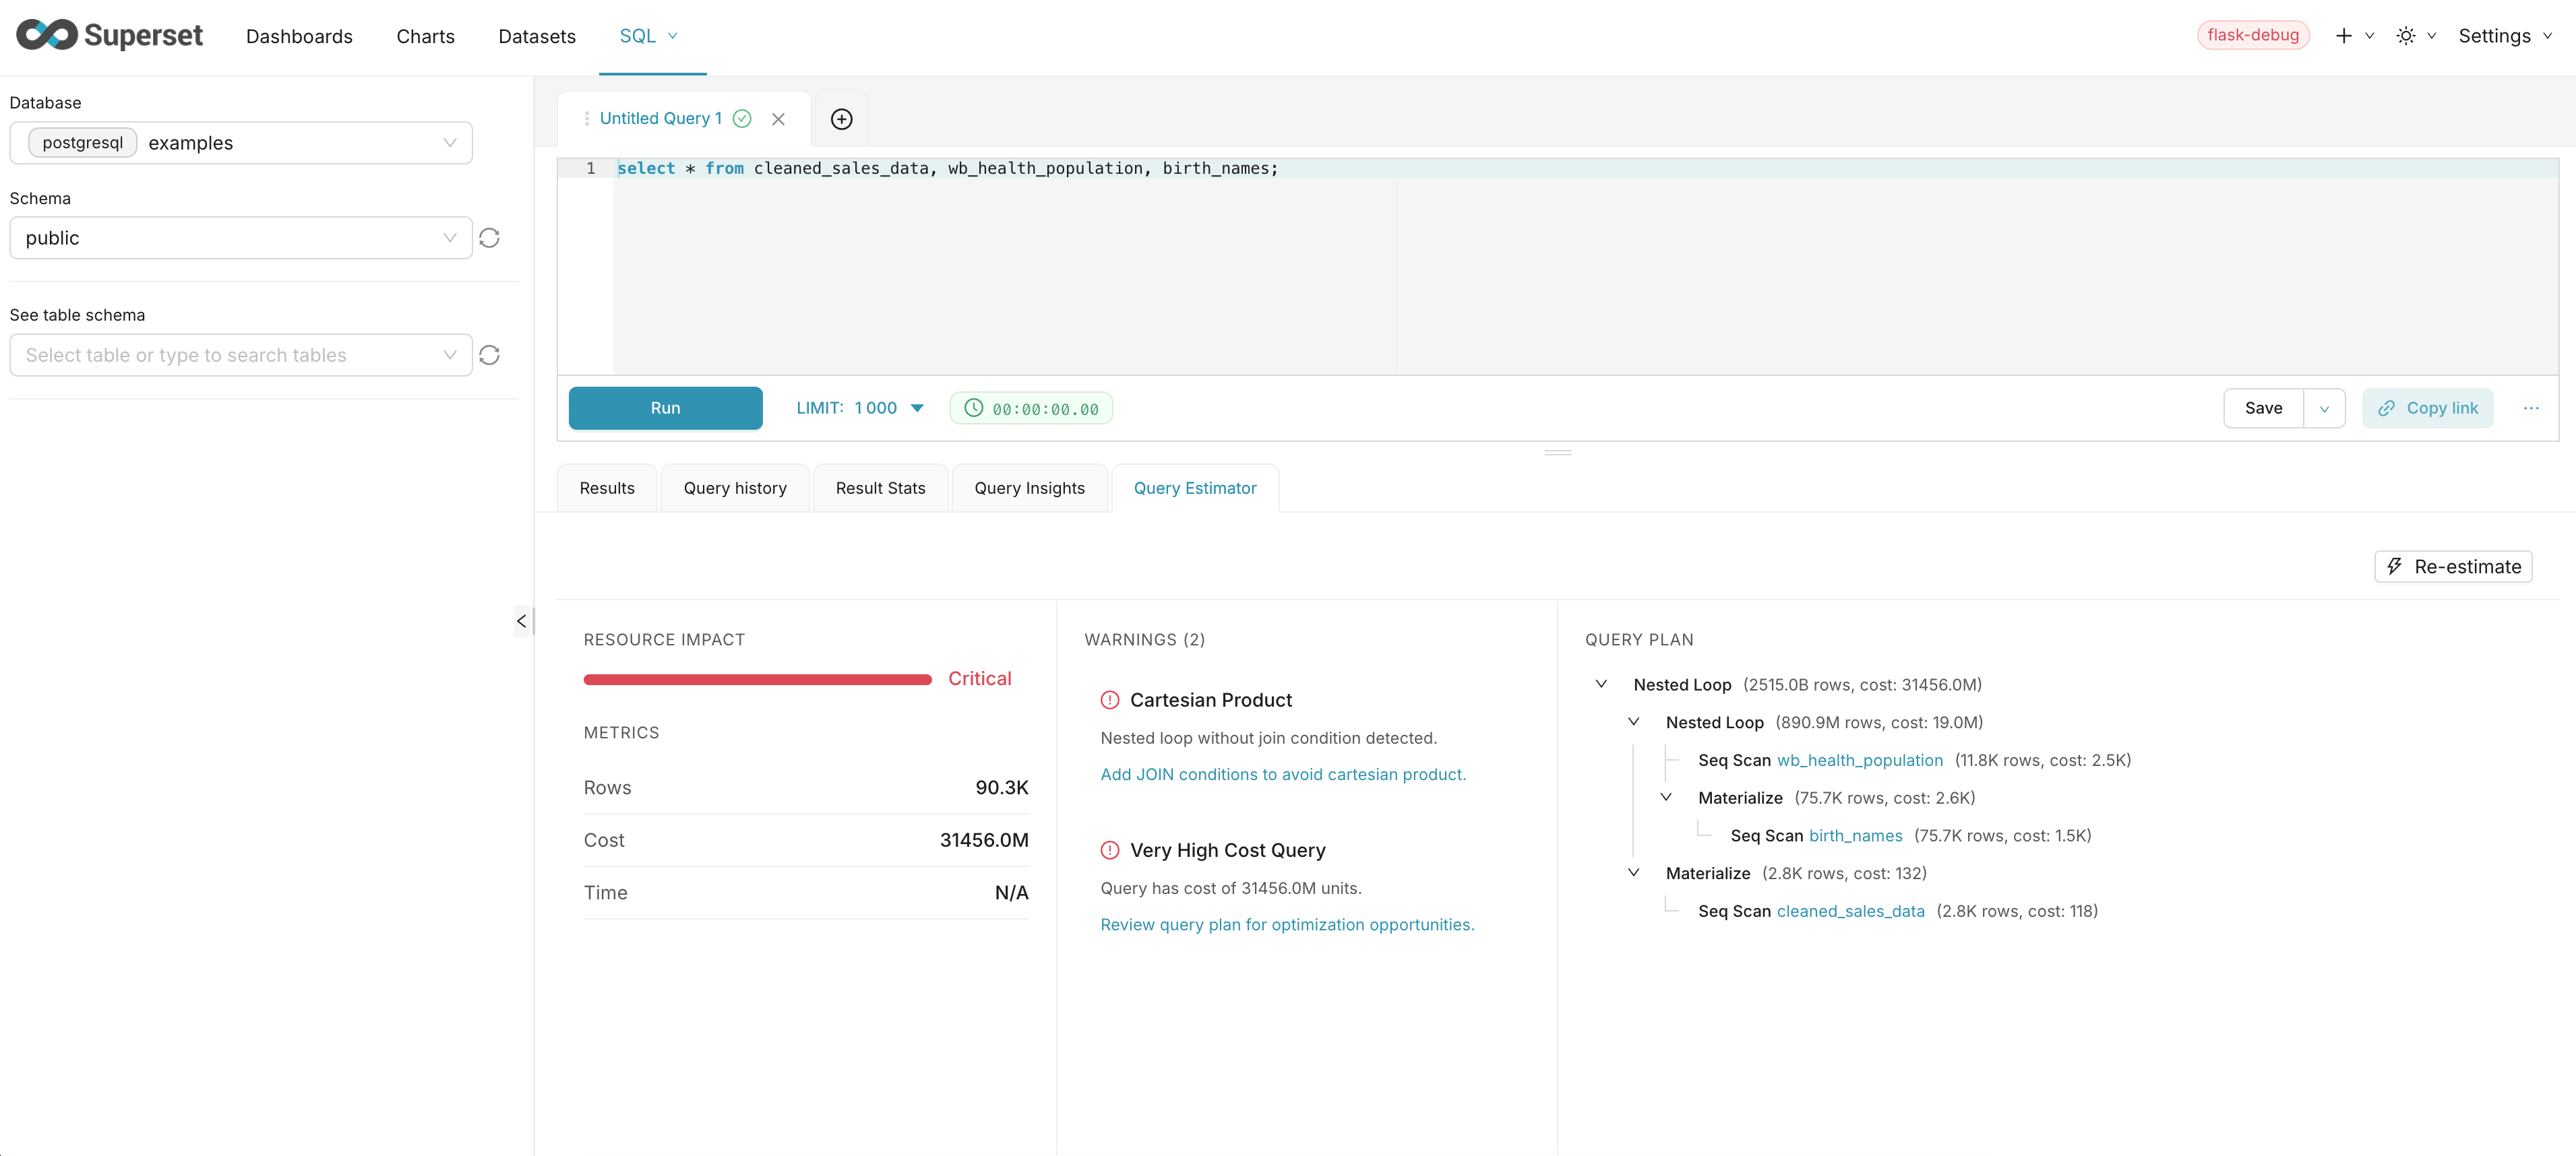Refresh the table search list
The height and width of the screenshot is (1156, 2576).
pos(489,355)
